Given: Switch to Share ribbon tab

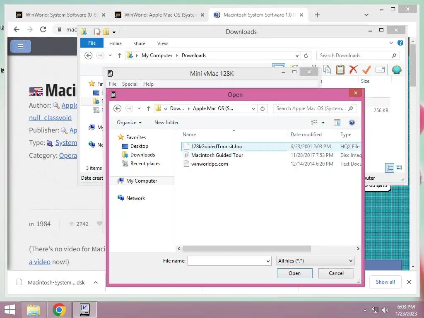Looking at the screenshot, I should [x=139, y=43].
